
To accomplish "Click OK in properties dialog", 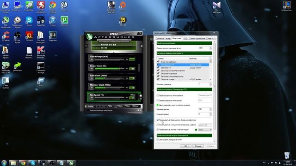I will coord(185,146).
